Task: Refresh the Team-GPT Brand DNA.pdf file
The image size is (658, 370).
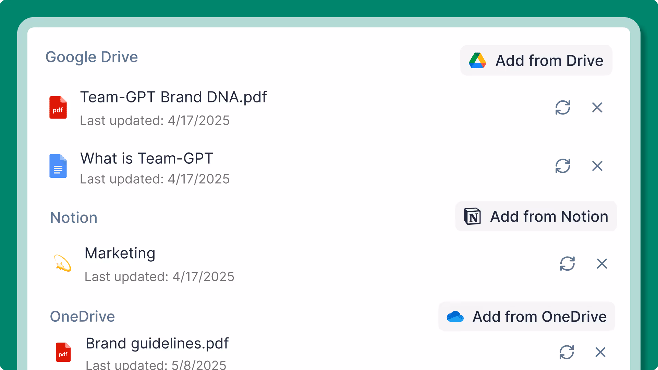Action: tap(563, 108)
